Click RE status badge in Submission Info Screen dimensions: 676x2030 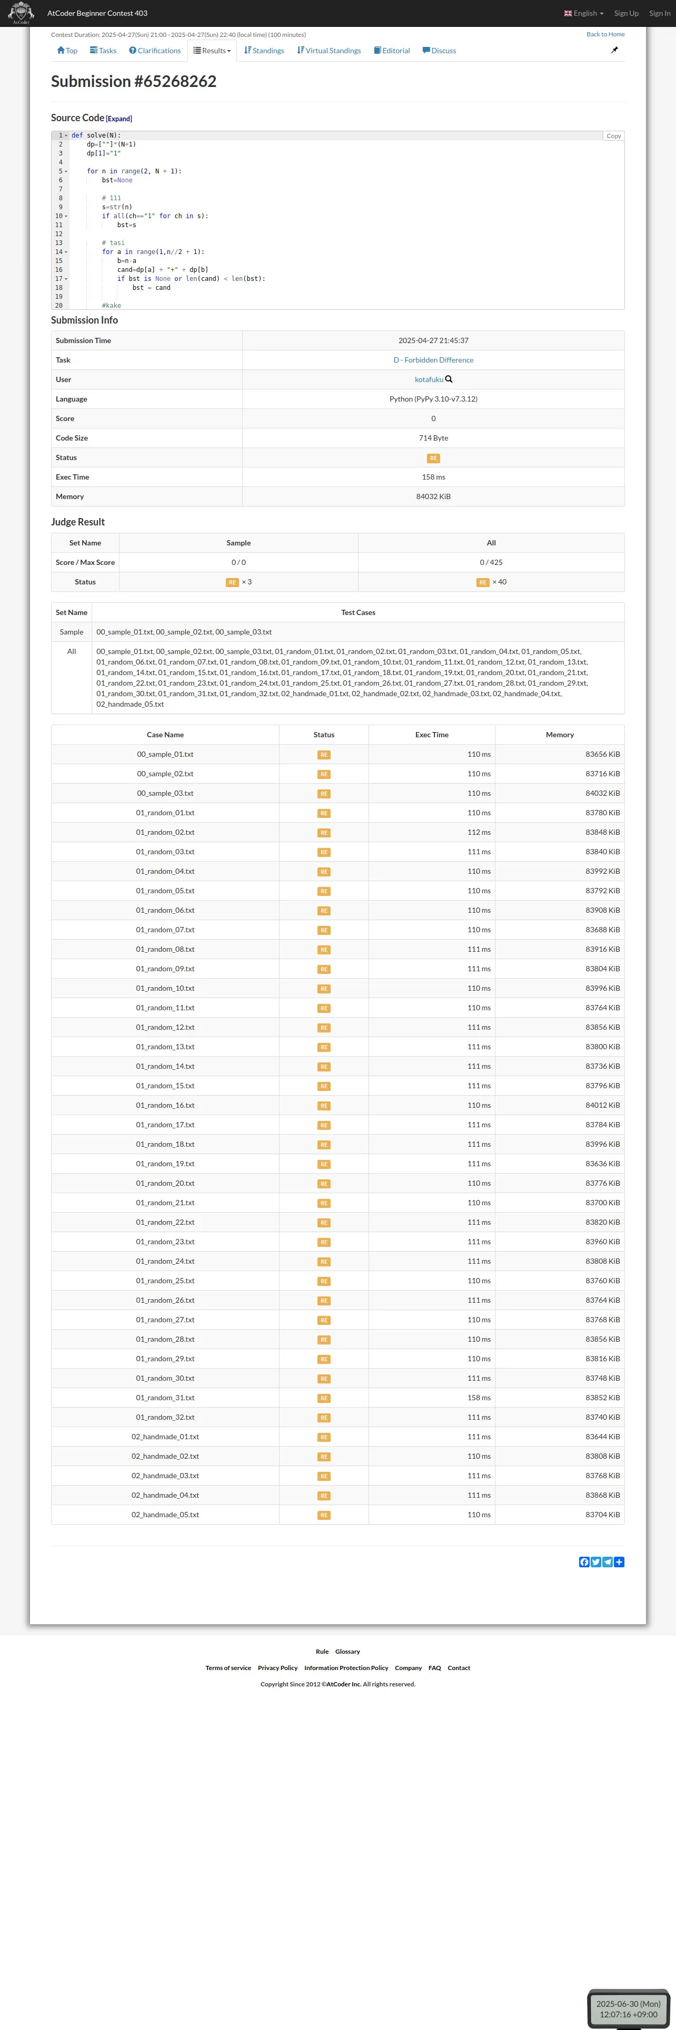(433, 458)
